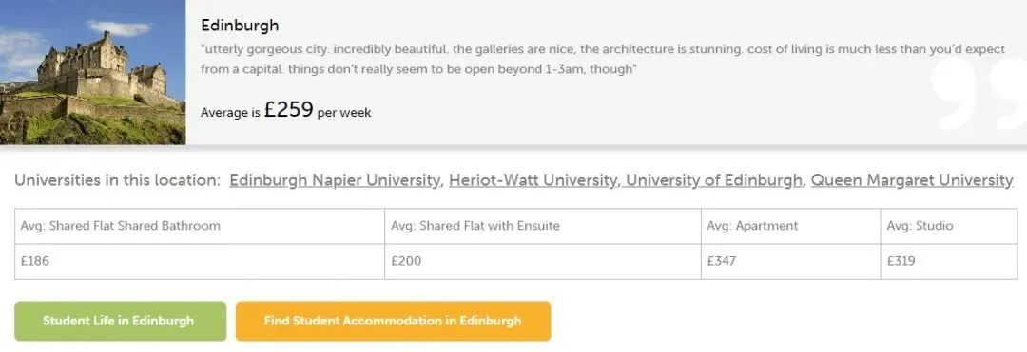
Task: Click the Edinburgh city heading
Action: (240, 26)
